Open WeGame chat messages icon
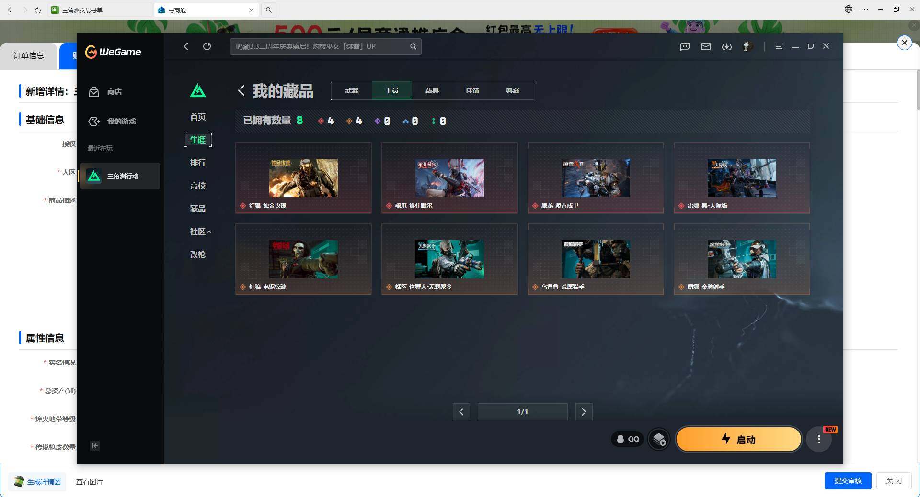920x497 pixels. [x=685, y=46]
